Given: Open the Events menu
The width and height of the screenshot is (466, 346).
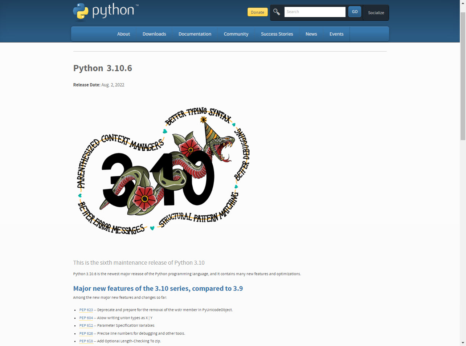Looking at the screenshot, I should pyautogui.click(x=336, y=34).
